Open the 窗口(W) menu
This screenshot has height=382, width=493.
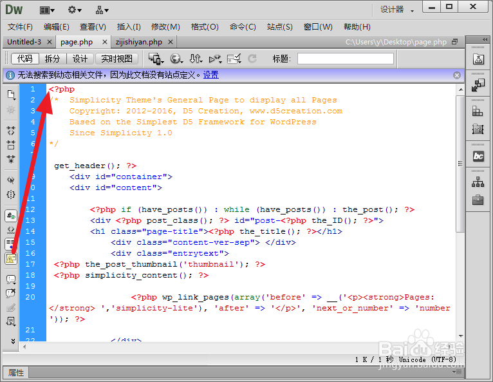point(318,27)
